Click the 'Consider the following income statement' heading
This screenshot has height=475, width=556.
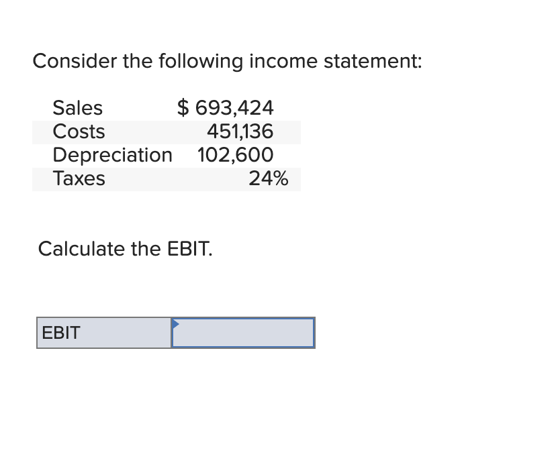point(227,61)
